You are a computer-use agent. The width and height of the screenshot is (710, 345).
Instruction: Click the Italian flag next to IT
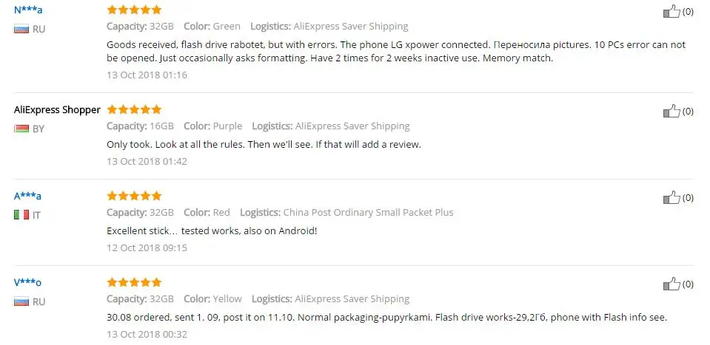[21, 216]
